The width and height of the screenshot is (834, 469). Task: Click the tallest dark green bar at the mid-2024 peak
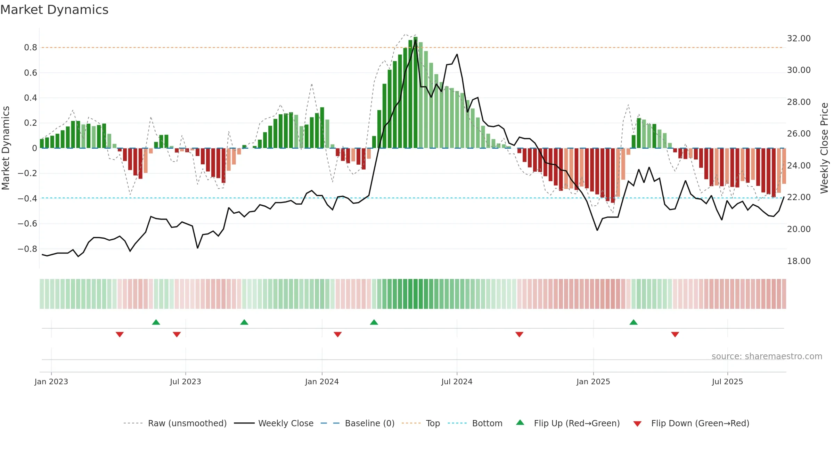pos(416,92)
